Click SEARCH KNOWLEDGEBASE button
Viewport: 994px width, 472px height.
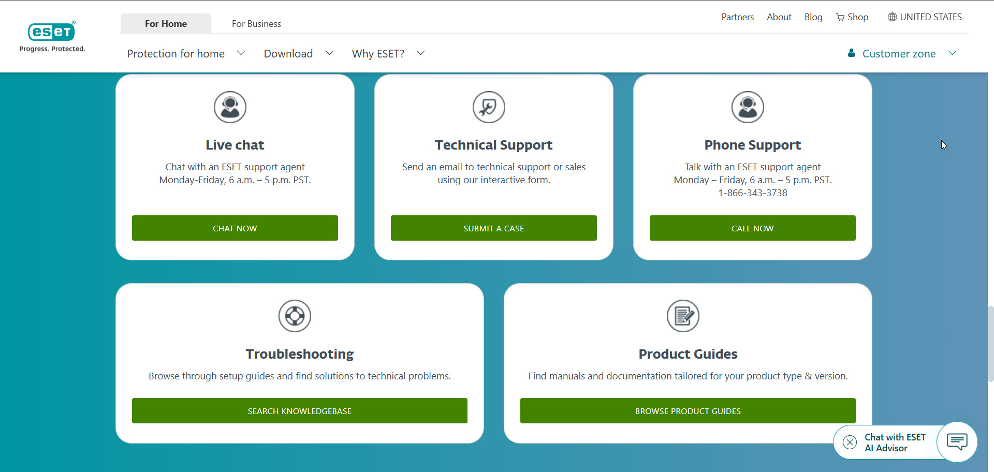click(x=300, y=411)
